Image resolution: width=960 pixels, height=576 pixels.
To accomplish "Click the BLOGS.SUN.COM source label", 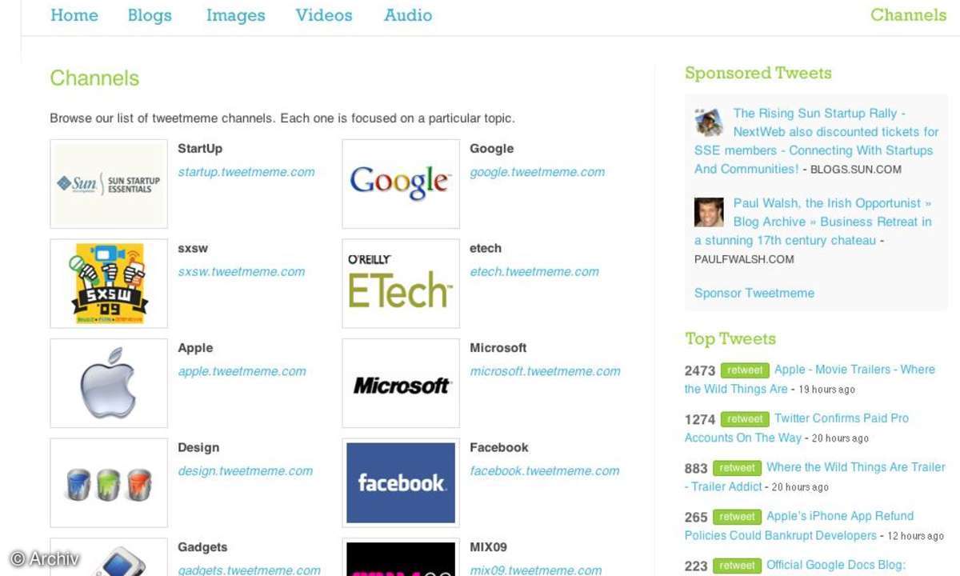I will tap(856, 170).
